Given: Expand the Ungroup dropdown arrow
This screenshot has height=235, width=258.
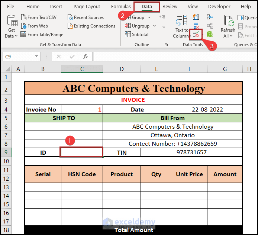Looking at the screenshot, I should pyautogui.click(x=154, y=26).
